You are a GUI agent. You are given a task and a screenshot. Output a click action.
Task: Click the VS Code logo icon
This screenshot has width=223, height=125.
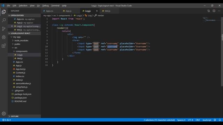click(x=3, y=6)
